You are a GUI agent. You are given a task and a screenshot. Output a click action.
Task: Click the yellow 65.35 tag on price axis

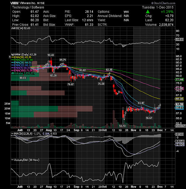[179, 99]
